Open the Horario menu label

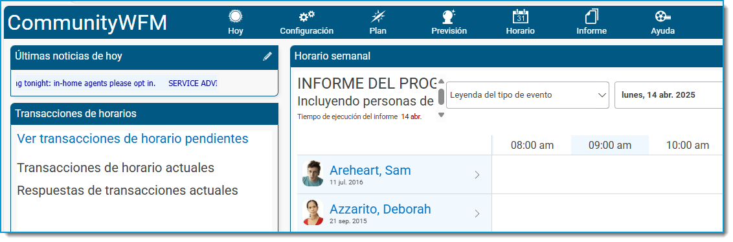point(521,31)
